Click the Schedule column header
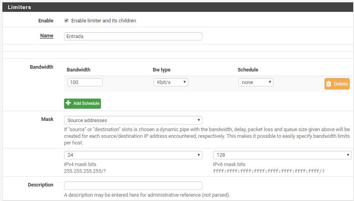This screenshot has width=354, height=201. (248, 70)
